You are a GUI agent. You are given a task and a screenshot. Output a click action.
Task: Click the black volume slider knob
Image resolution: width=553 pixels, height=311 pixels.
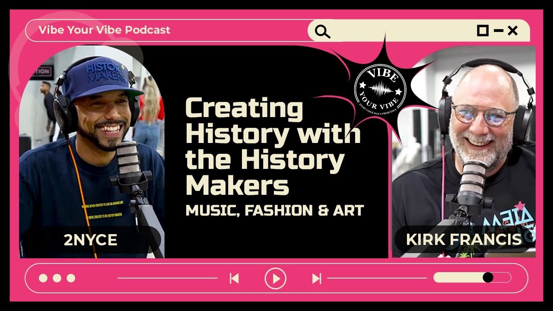pos(488,277)
